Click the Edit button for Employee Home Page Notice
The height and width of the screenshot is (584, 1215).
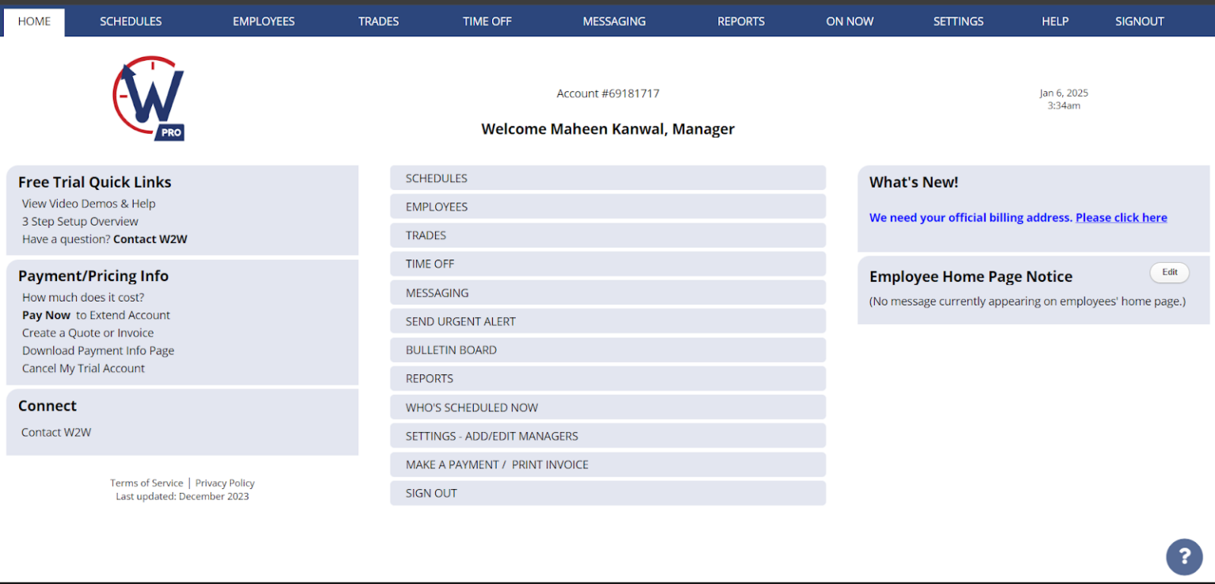(x=1169, y=272)
